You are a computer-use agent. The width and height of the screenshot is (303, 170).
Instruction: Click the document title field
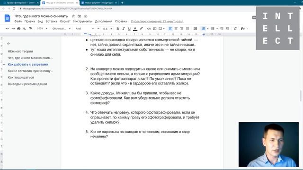(41, 16)
